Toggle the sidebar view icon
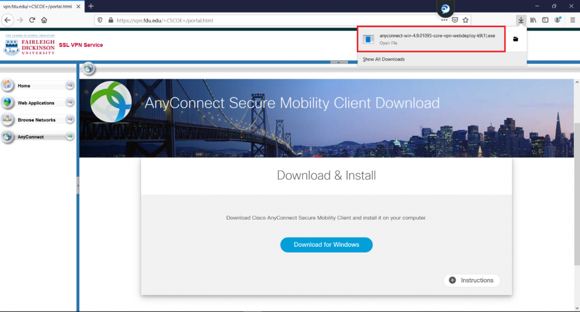 click(x=545, y=20)
